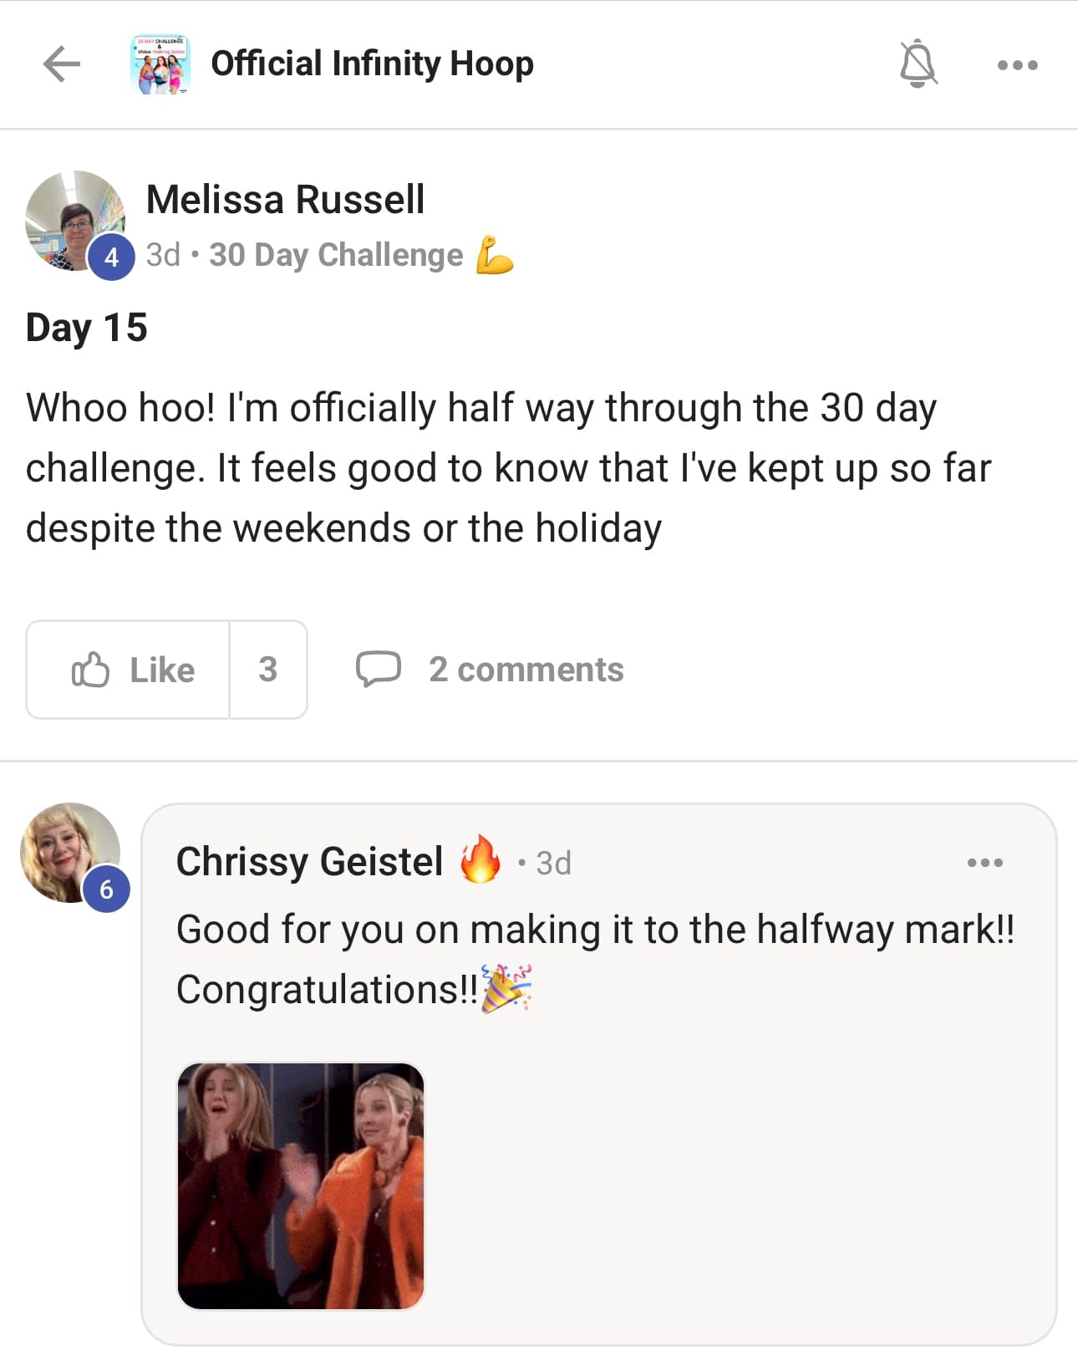Screen dimensions: 1078x1371
Task: Tap Chrissy's level 6 badge
Action: 106,889
